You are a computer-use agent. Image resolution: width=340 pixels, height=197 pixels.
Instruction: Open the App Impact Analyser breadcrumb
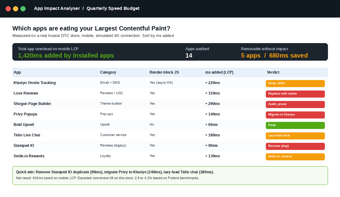coord(57,8)
